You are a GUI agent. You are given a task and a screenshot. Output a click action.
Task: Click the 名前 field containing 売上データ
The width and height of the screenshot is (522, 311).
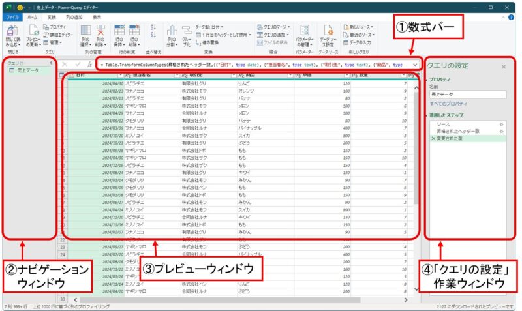click(x=468, y=95)
